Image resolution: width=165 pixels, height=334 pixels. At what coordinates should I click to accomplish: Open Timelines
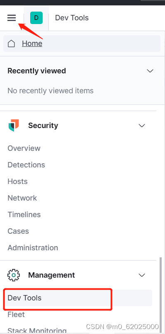pyautogui.click(x=24, y=215)
